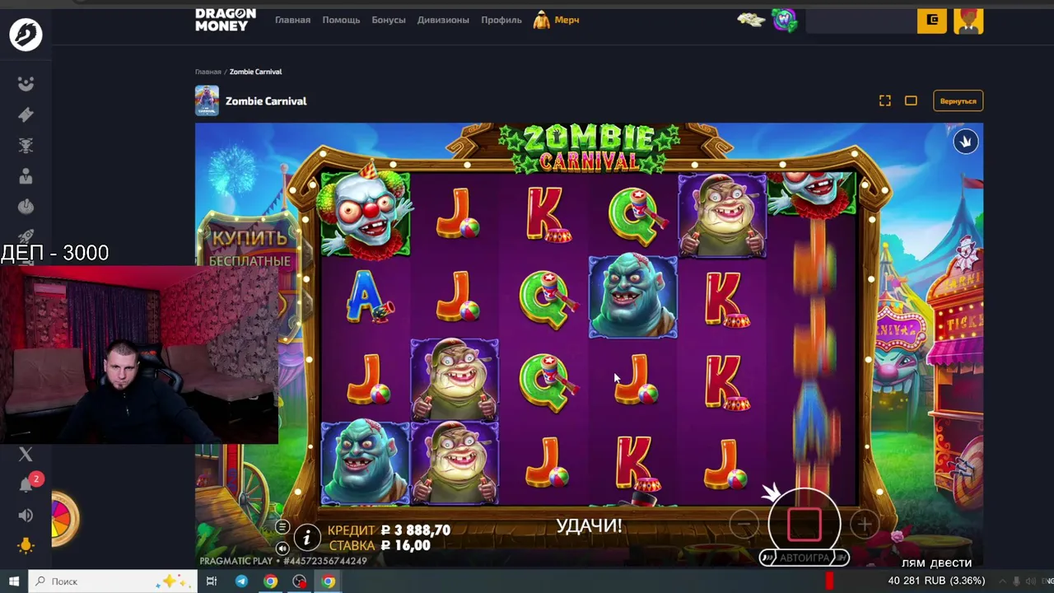Click КУПИТЬ БЕСПЛАТНЫЕ spins sign
Screen dimensions: 1054x593
(x=250, y=248)
